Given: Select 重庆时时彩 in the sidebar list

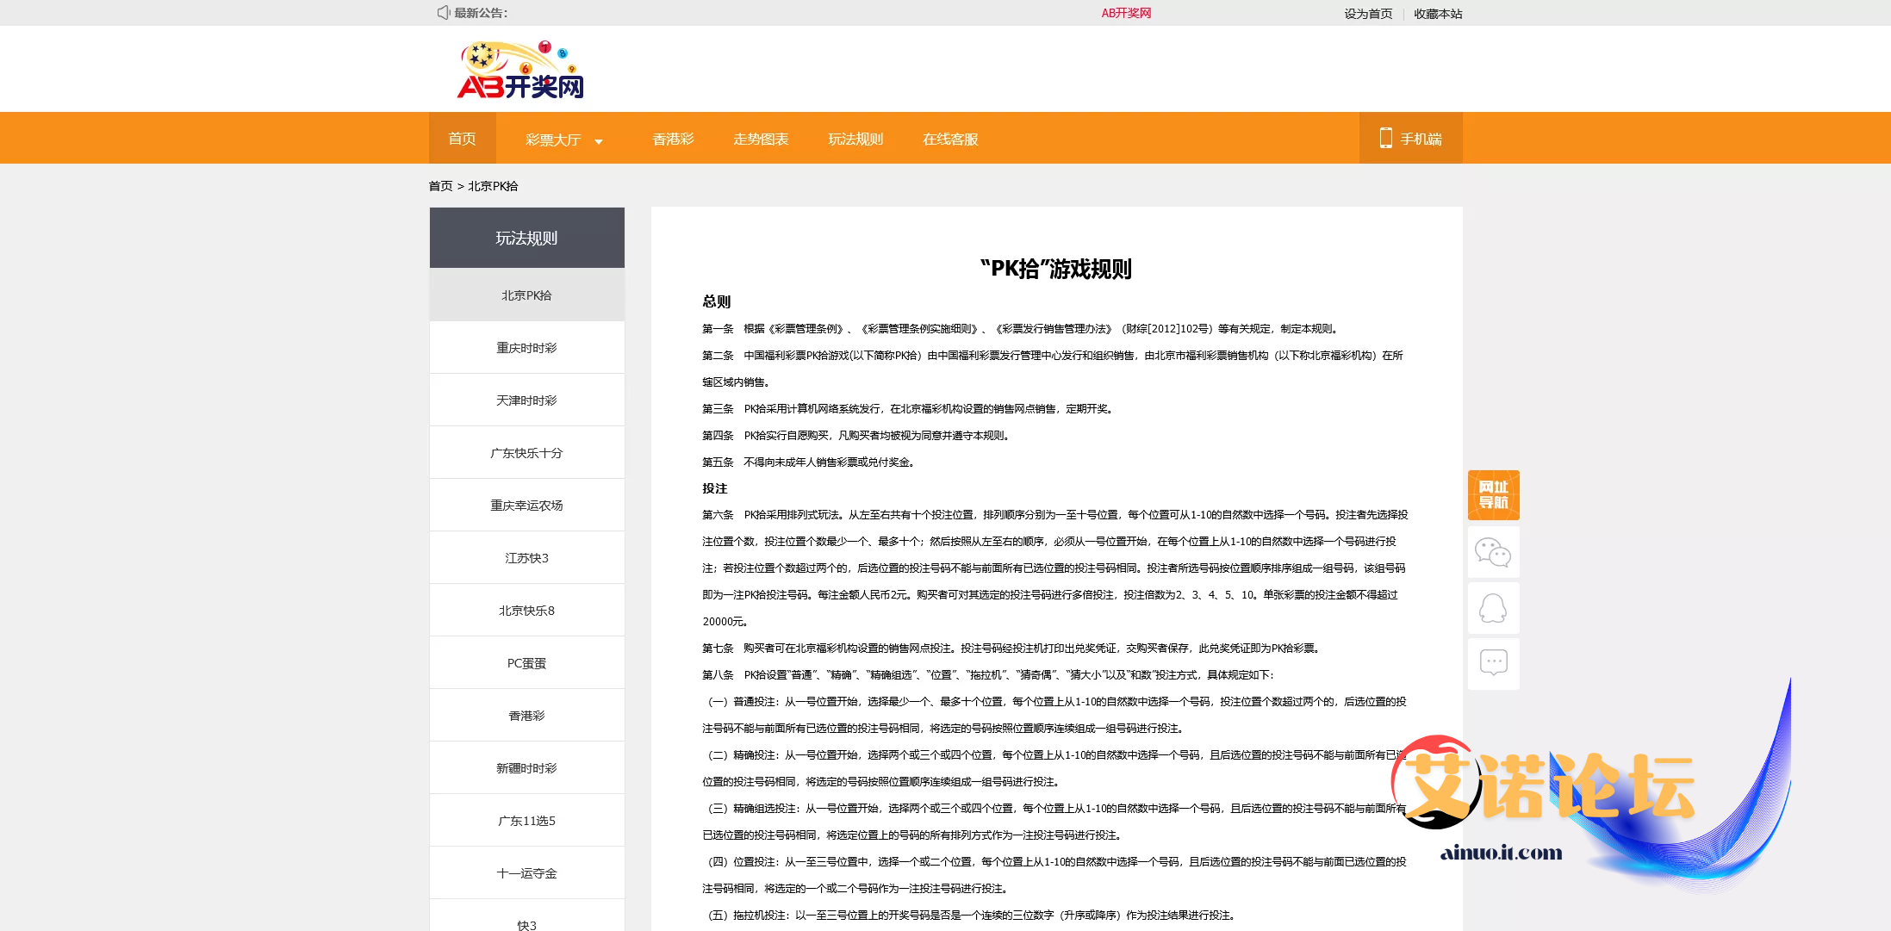Looking at the screenshot, I should 526,348.
